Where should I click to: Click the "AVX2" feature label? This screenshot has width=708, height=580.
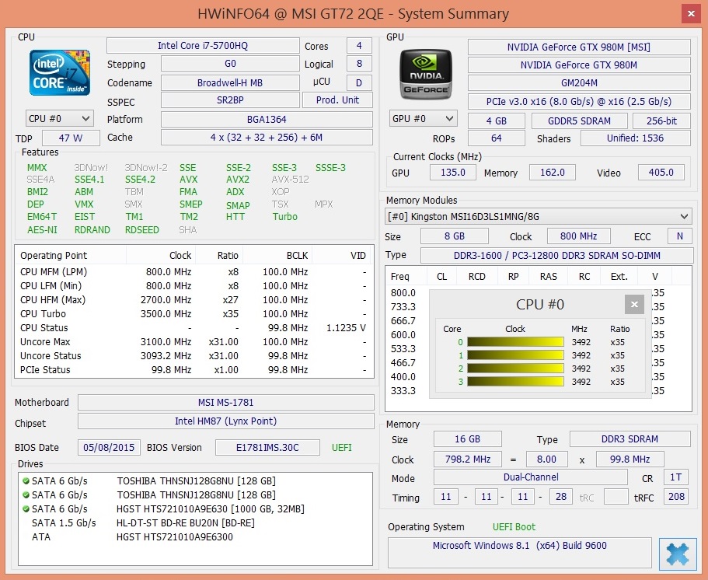tap(238, 180)
